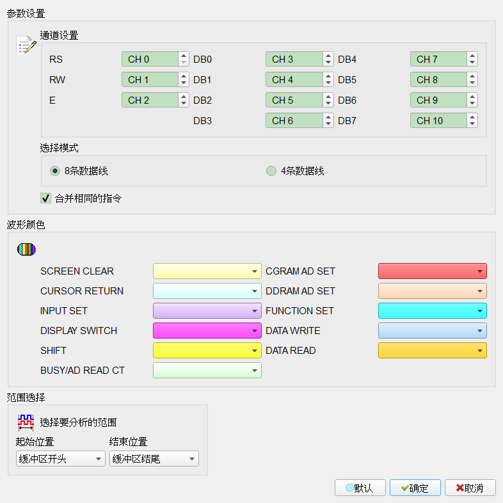The width and height of the screenshot is (503, 503).
Task: Open the INPUT SET color dropdown
Action: tap(207, 311)
